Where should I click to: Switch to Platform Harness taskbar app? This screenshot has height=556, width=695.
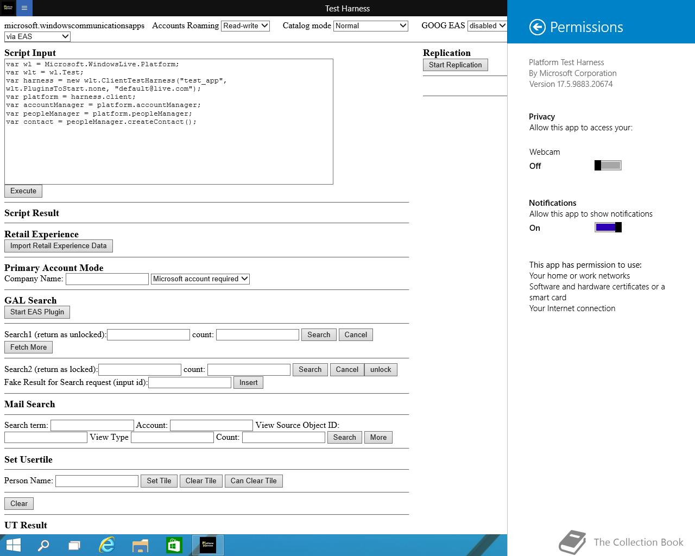pos(208,545)
